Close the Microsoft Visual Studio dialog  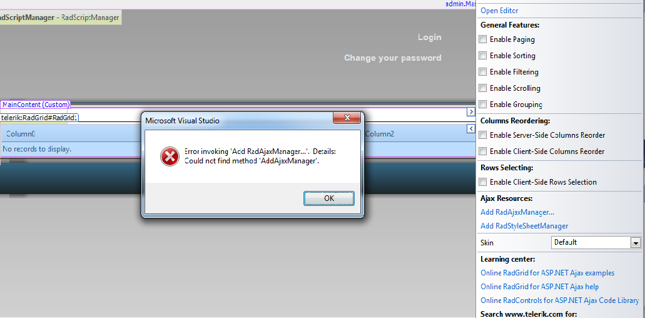click(347, 118)
